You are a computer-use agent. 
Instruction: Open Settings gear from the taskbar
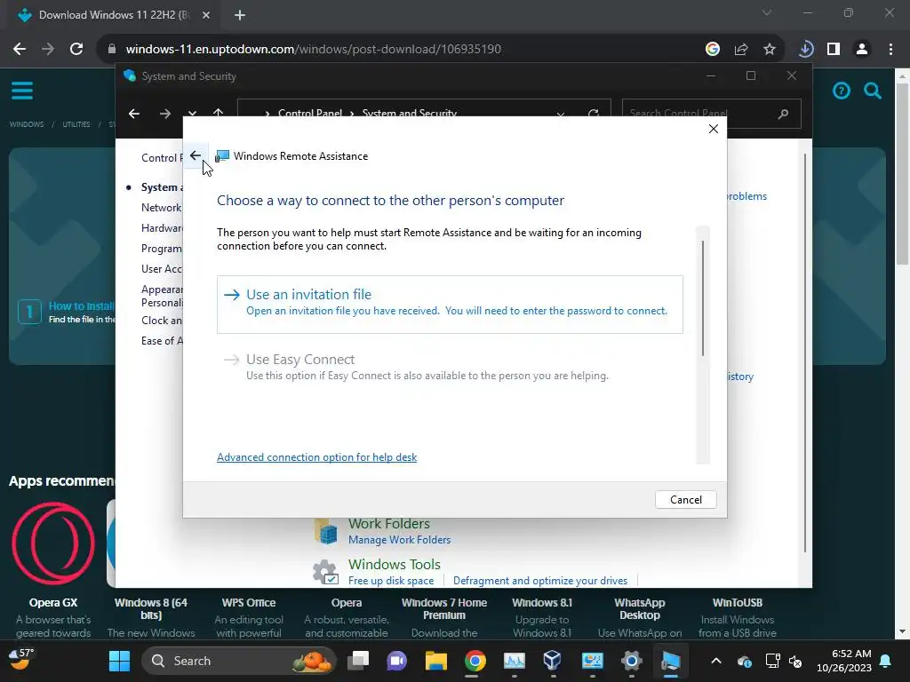coord(632,661)
